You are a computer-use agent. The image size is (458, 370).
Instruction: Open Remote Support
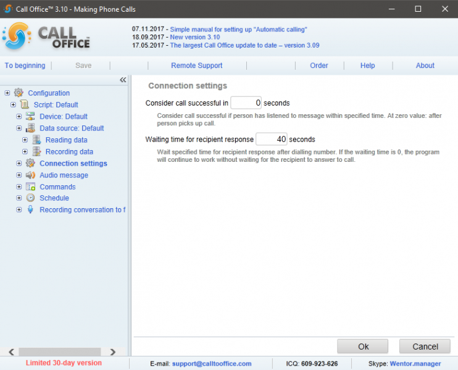click(x=196, y=65)
